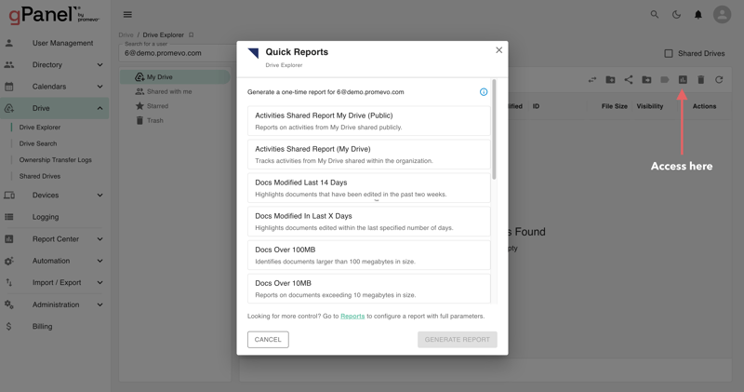Toggle the Shared Drives checkbox

668,54
